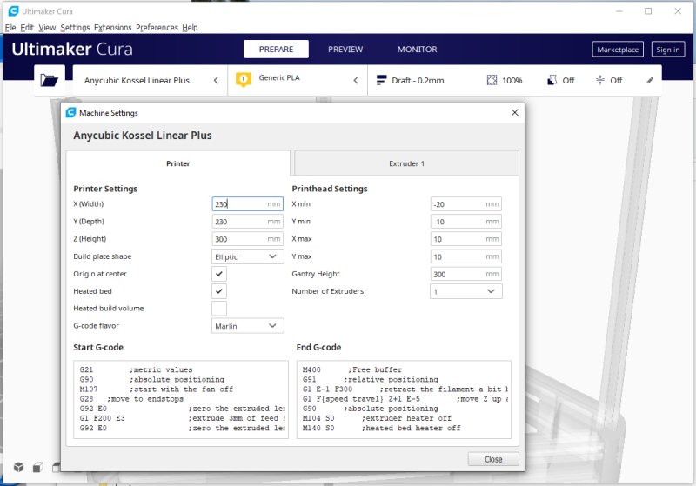Close the Machine Settings dialog with X
Image resolution: width=696 pixels, height=486 pixels.
pos(514,113)
